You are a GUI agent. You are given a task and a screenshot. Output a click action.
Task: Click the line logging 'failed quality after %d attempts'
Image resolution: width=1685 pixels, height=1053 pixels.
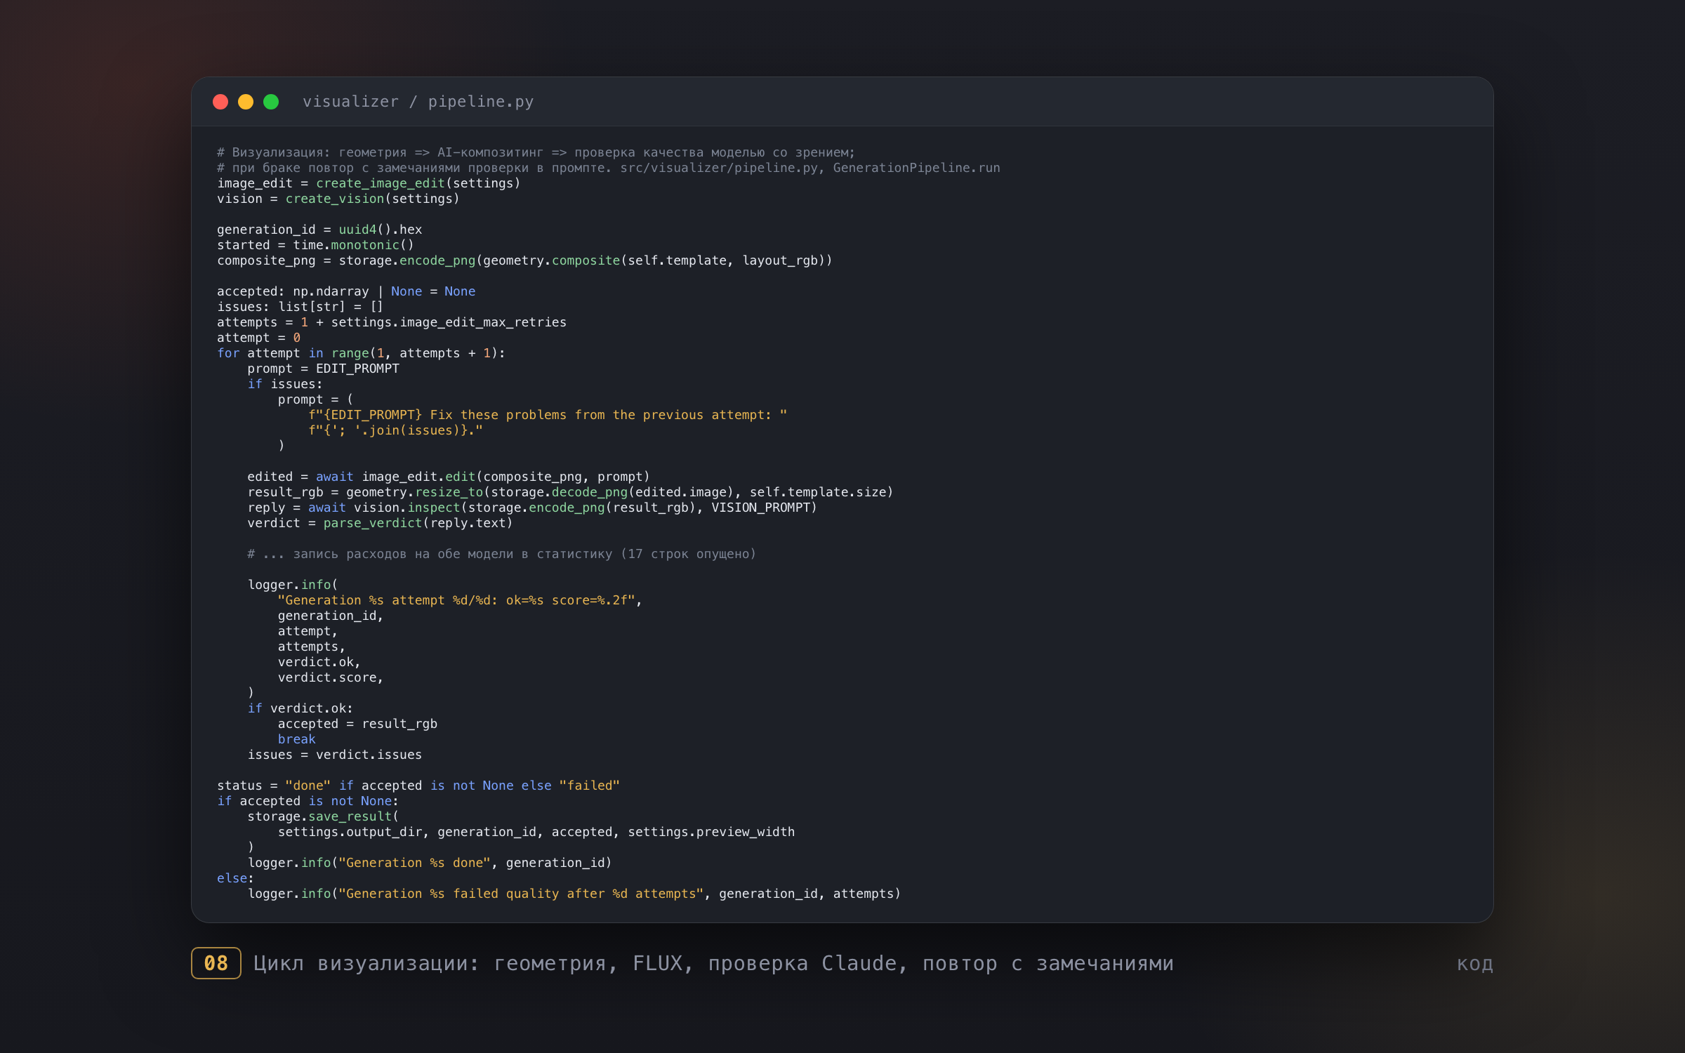(574, 894)
